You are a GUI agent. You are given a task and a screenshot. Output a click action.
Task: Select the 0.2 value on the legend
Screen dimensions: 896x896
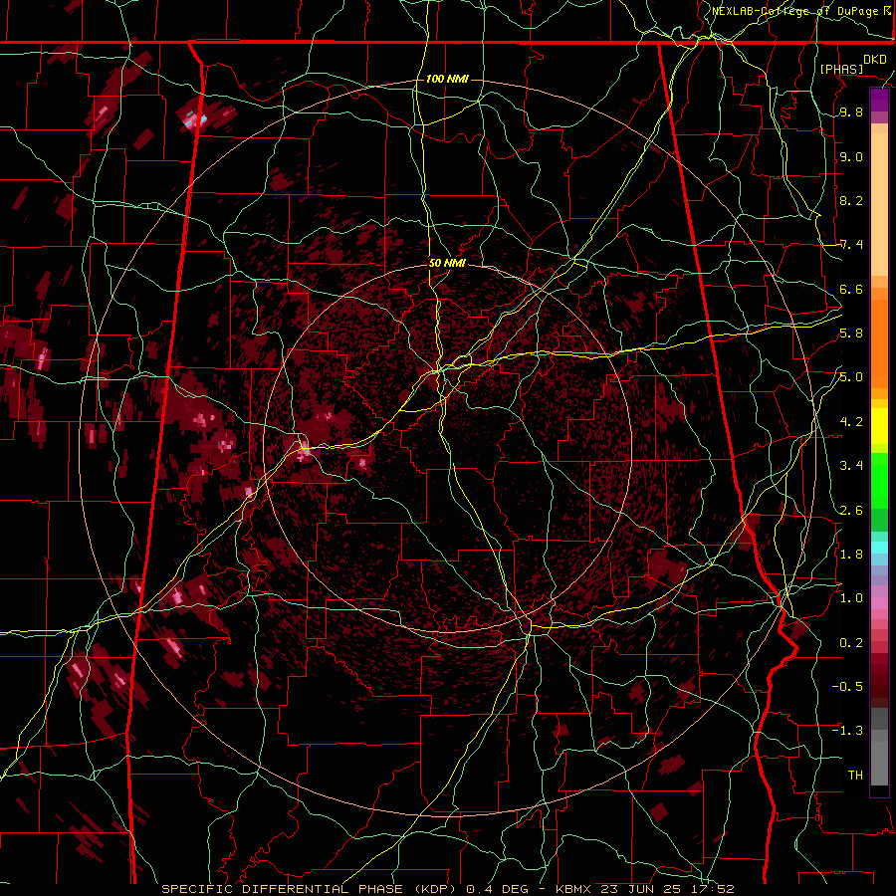(x=851, y=643)
